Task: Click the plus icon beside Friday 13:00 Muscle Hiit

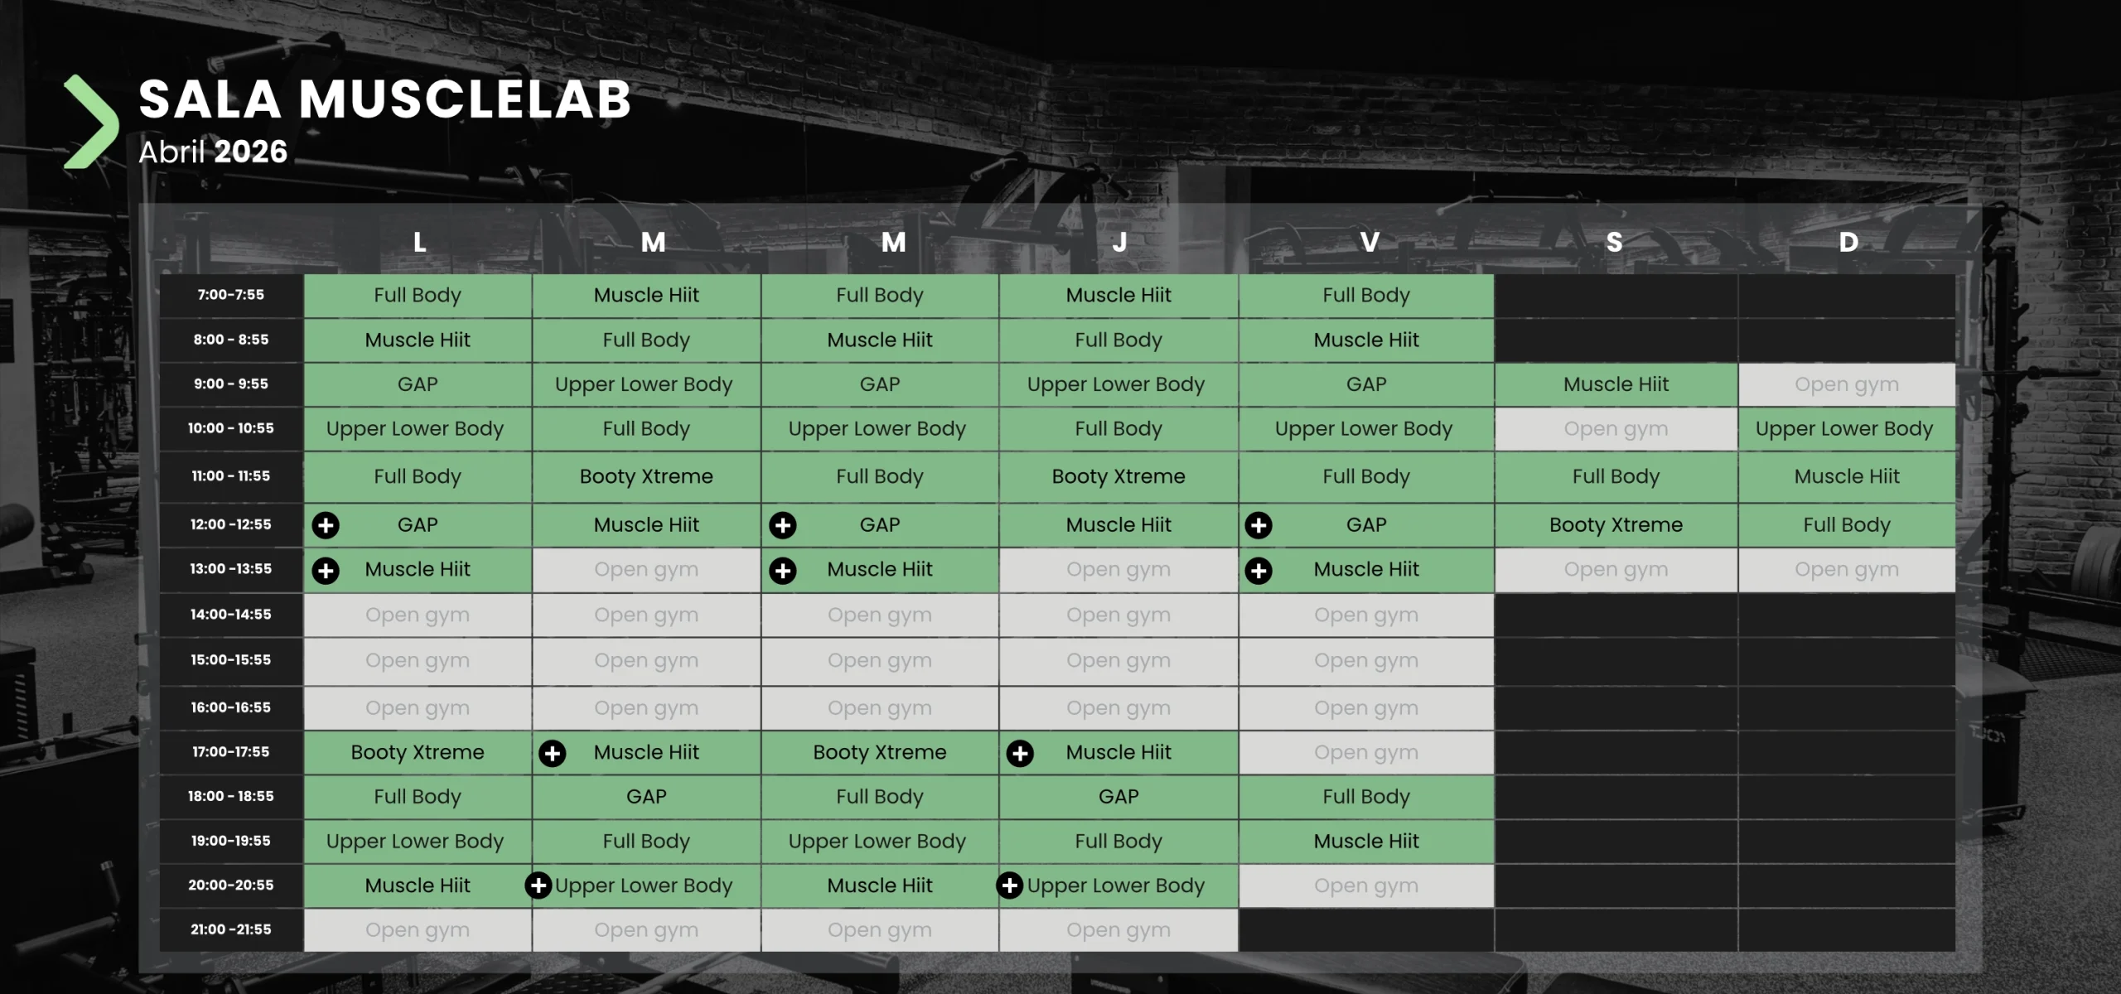Action: [x=1259, y=571]
